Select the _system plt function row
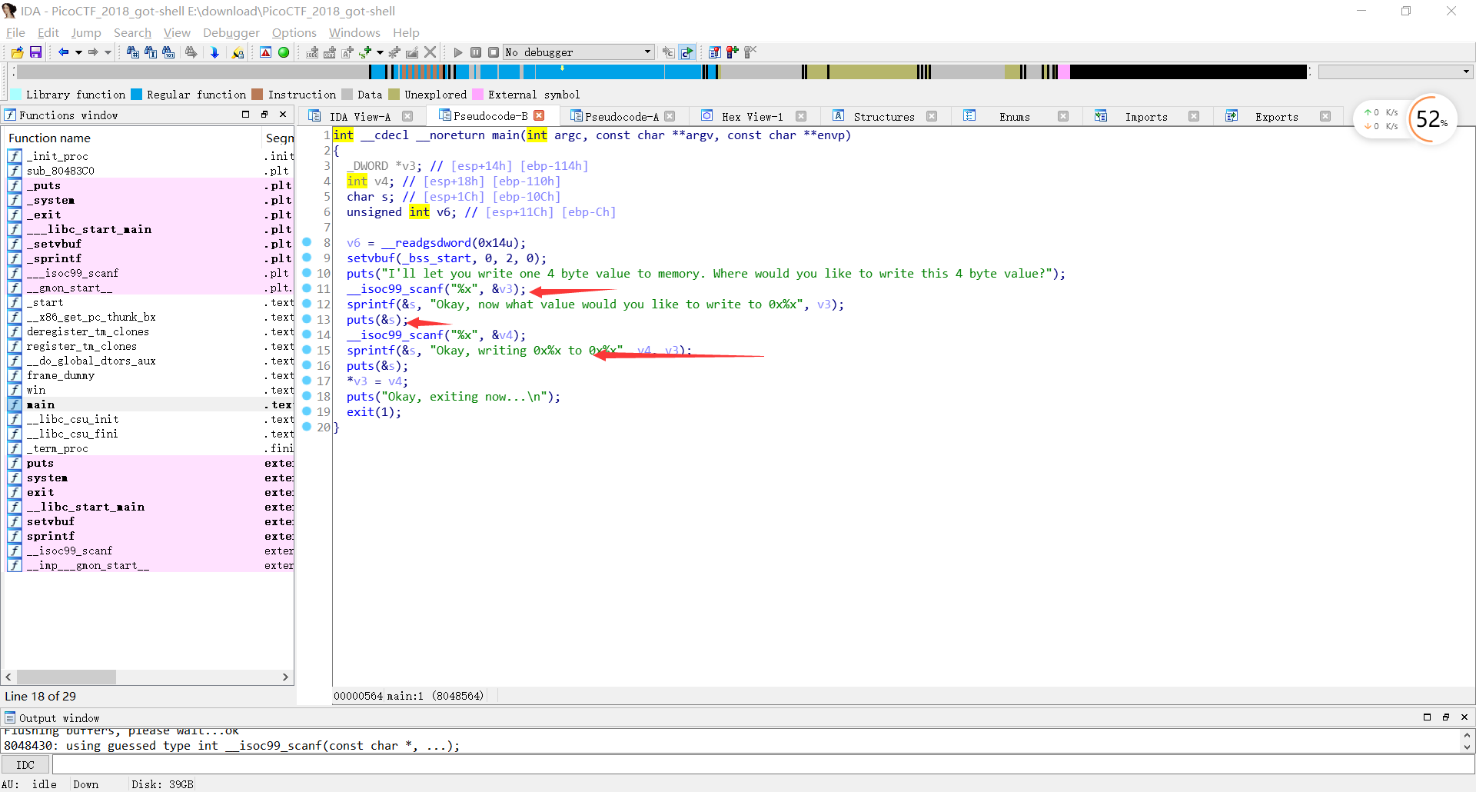Image resolution: width=1476 pixels, height=792 pixels. [x=148, y=200]
